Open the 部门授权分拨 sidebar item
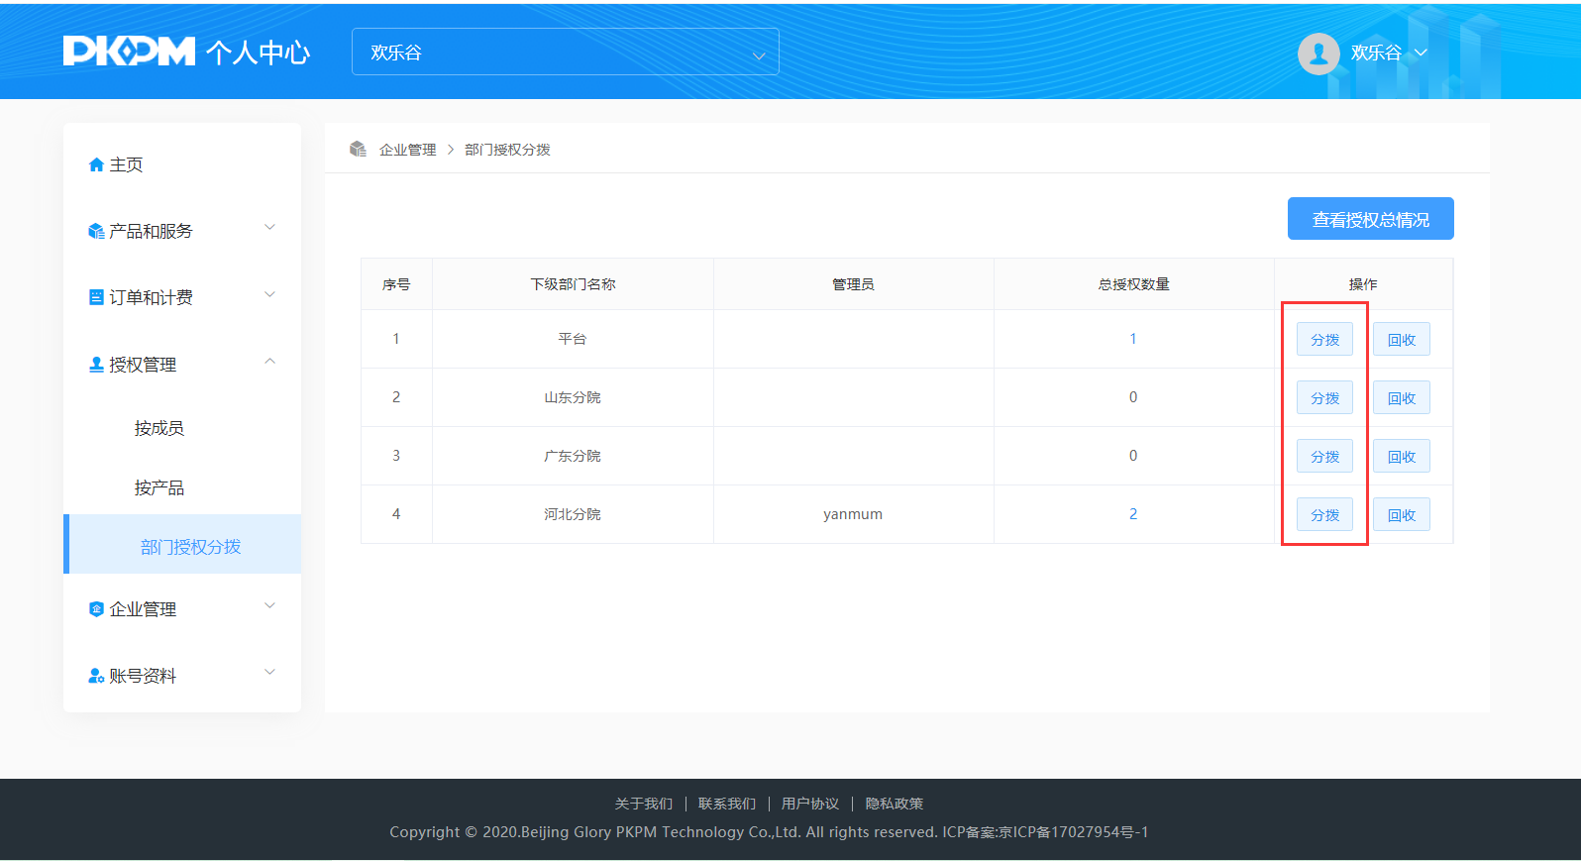 click(190, 547)
